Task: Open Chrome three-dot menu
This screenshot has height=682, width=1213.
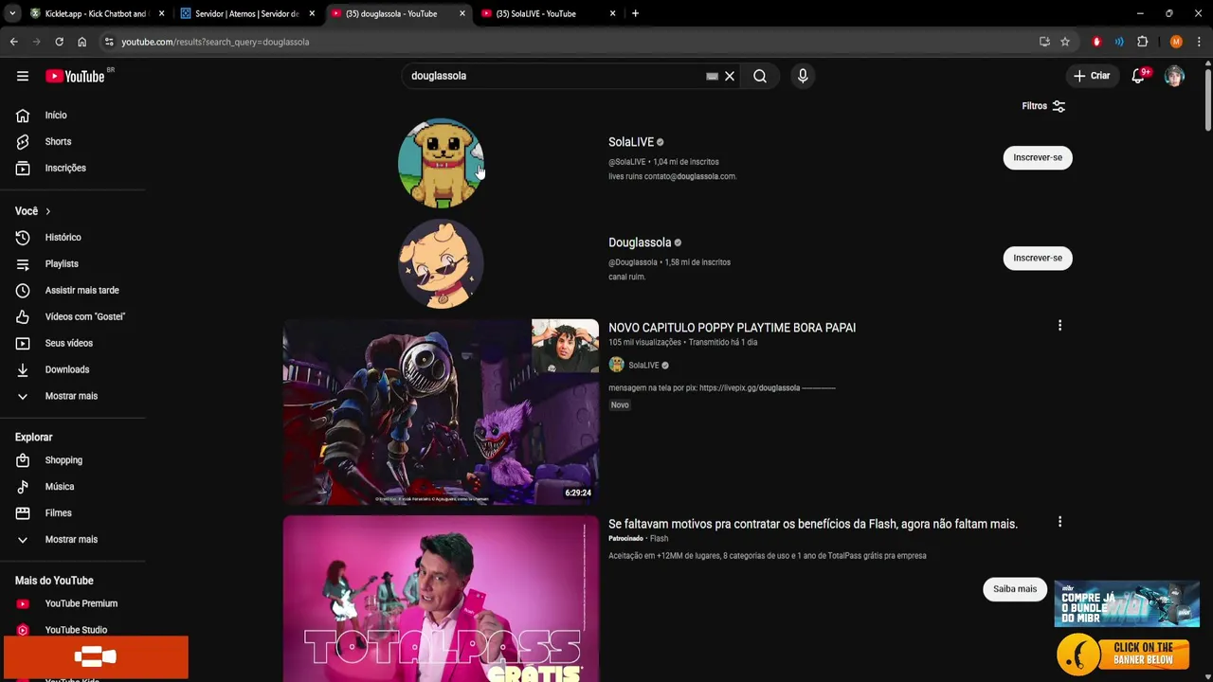Action: (x=1199, y=42)
